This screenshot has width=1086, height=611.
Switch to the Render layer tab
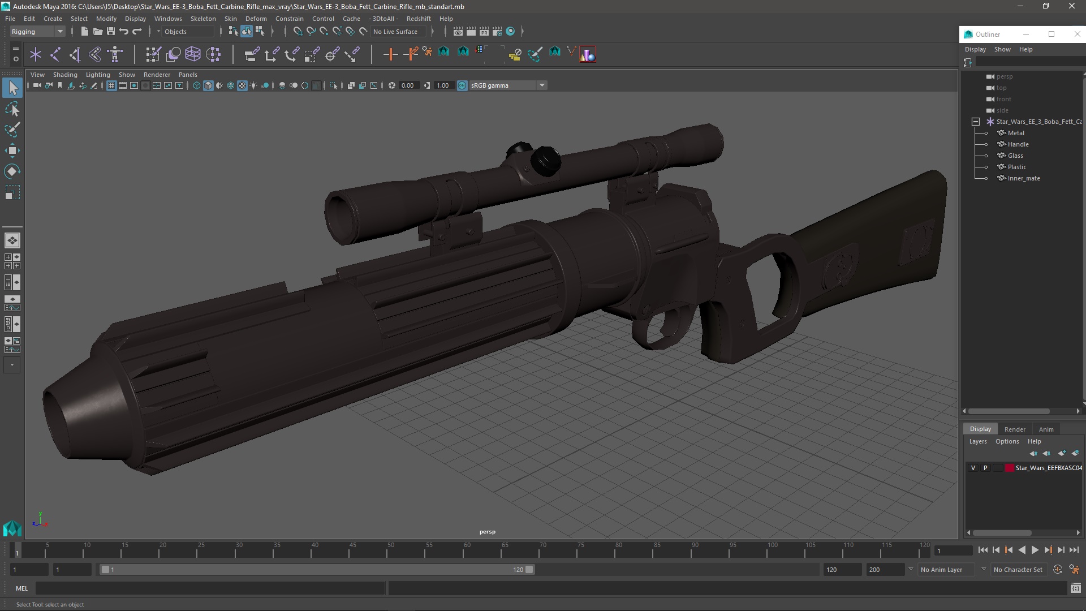click(x=1015, y=429)
